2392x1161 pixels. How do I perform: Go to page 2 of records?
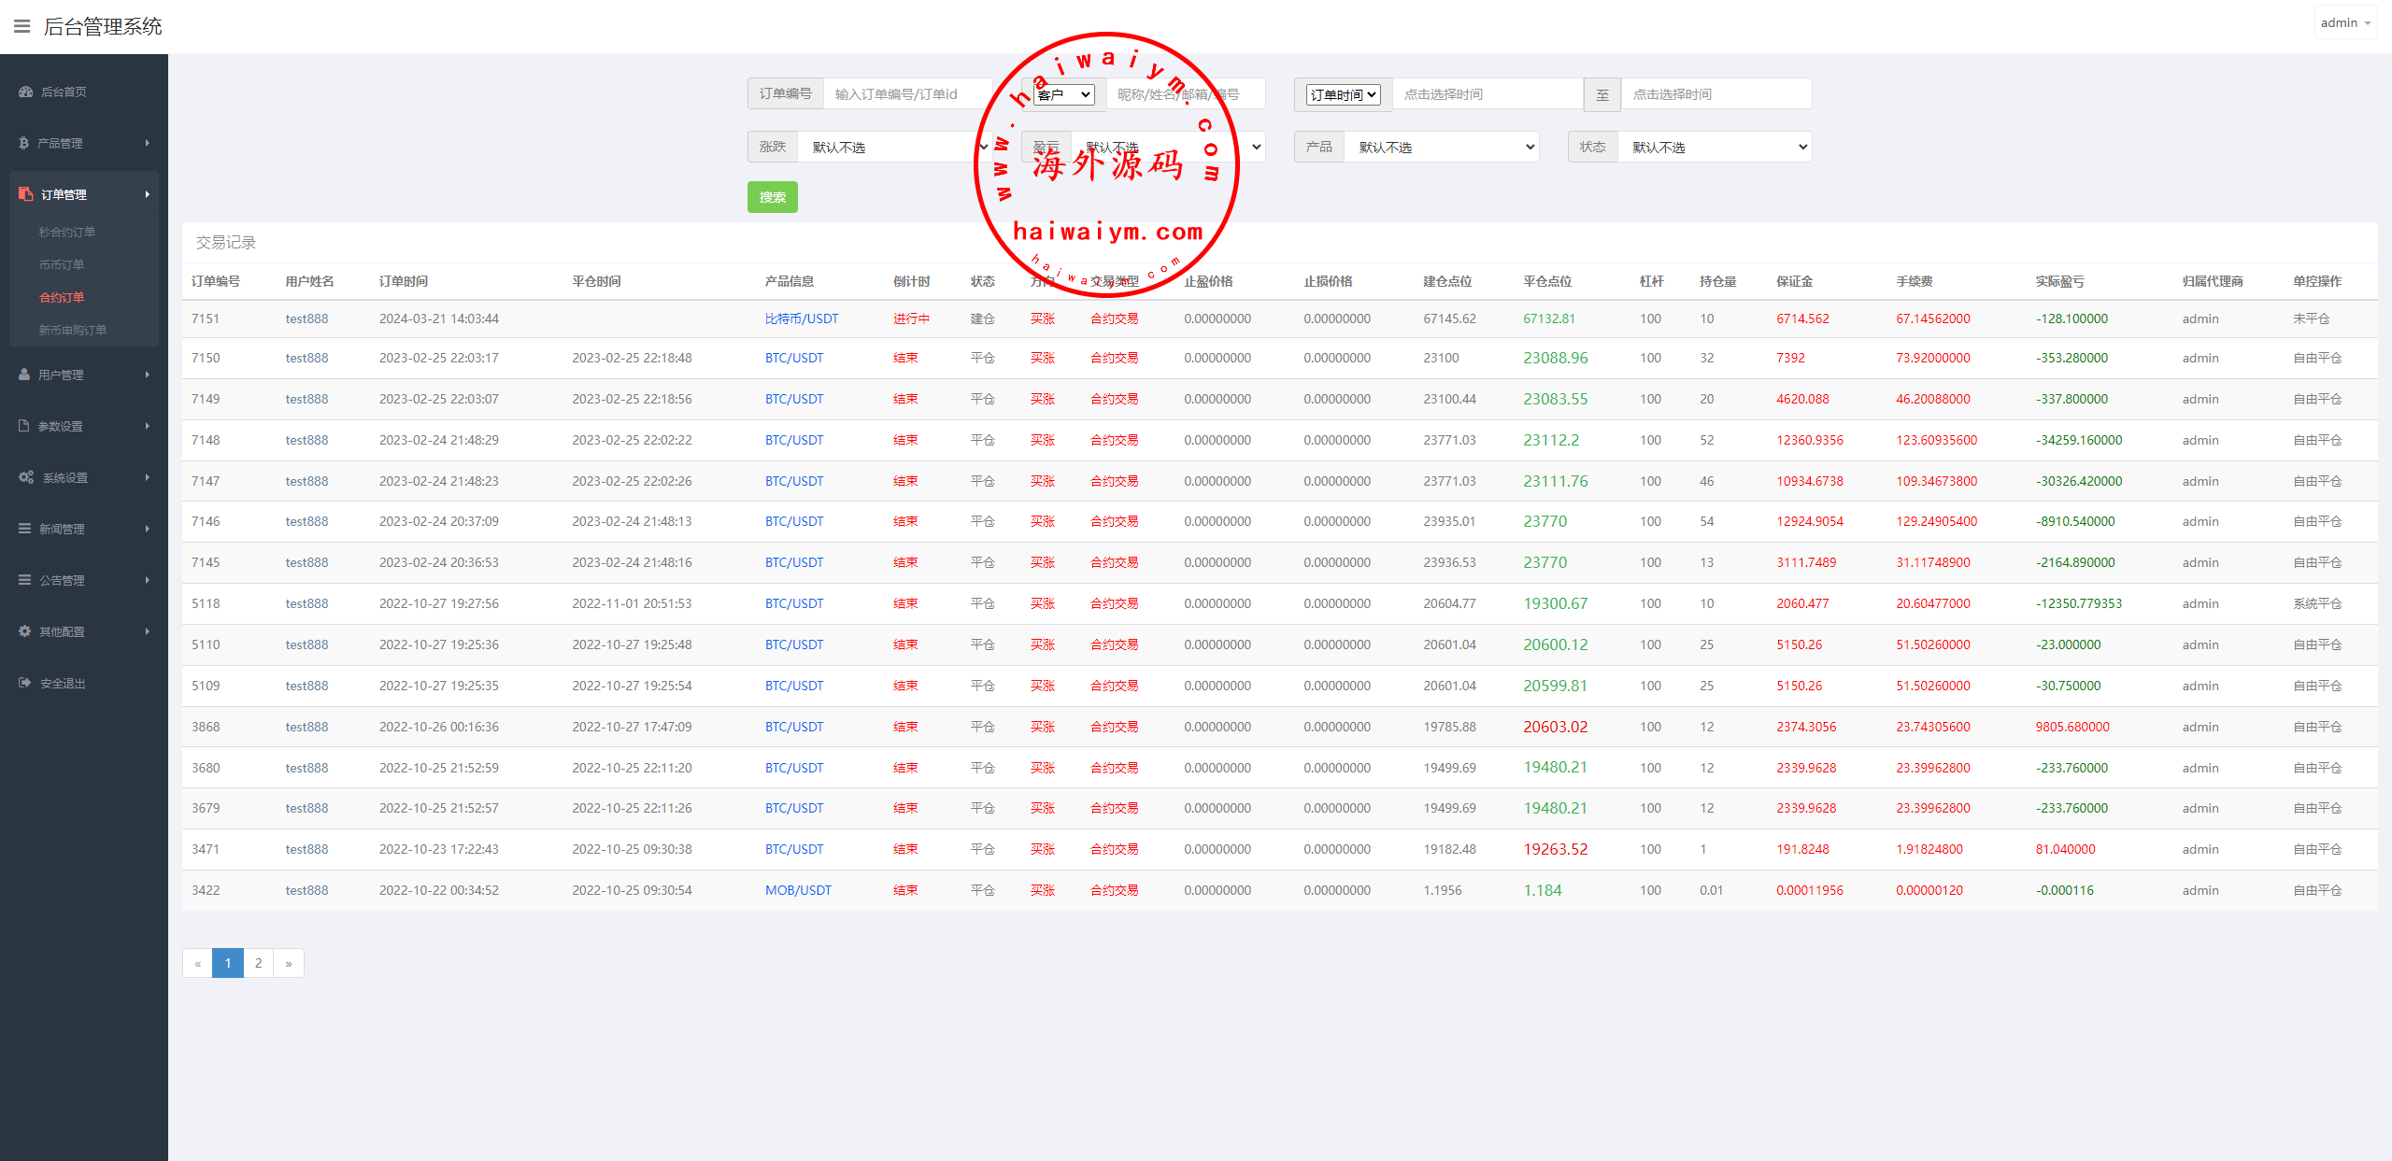(259, 963)
